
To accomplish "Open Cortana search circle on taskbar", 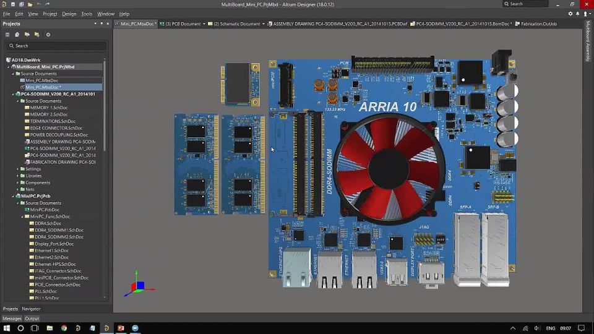I will pyautogui.click(x=20, y=328).
